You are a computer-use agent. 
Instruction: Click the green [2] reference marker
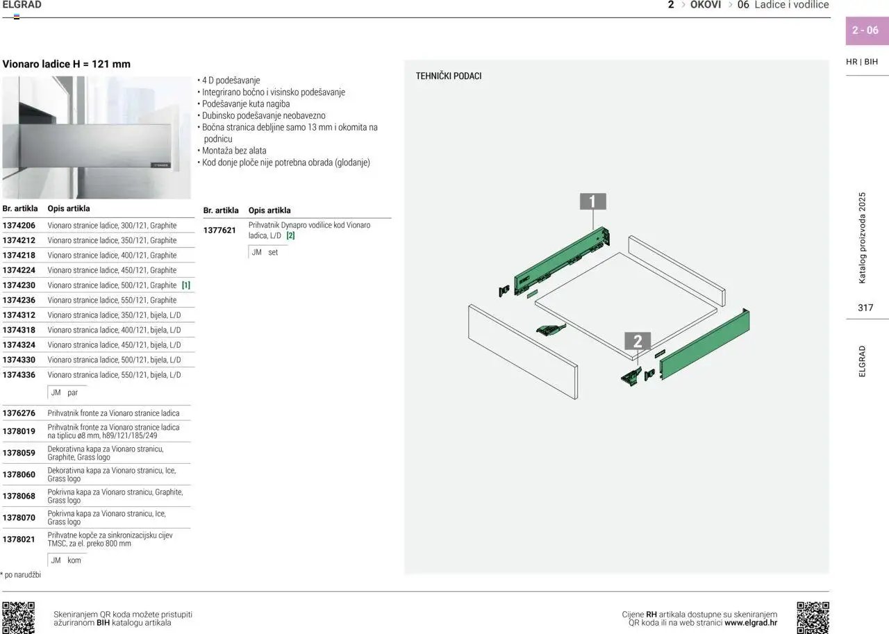(290, 236)
